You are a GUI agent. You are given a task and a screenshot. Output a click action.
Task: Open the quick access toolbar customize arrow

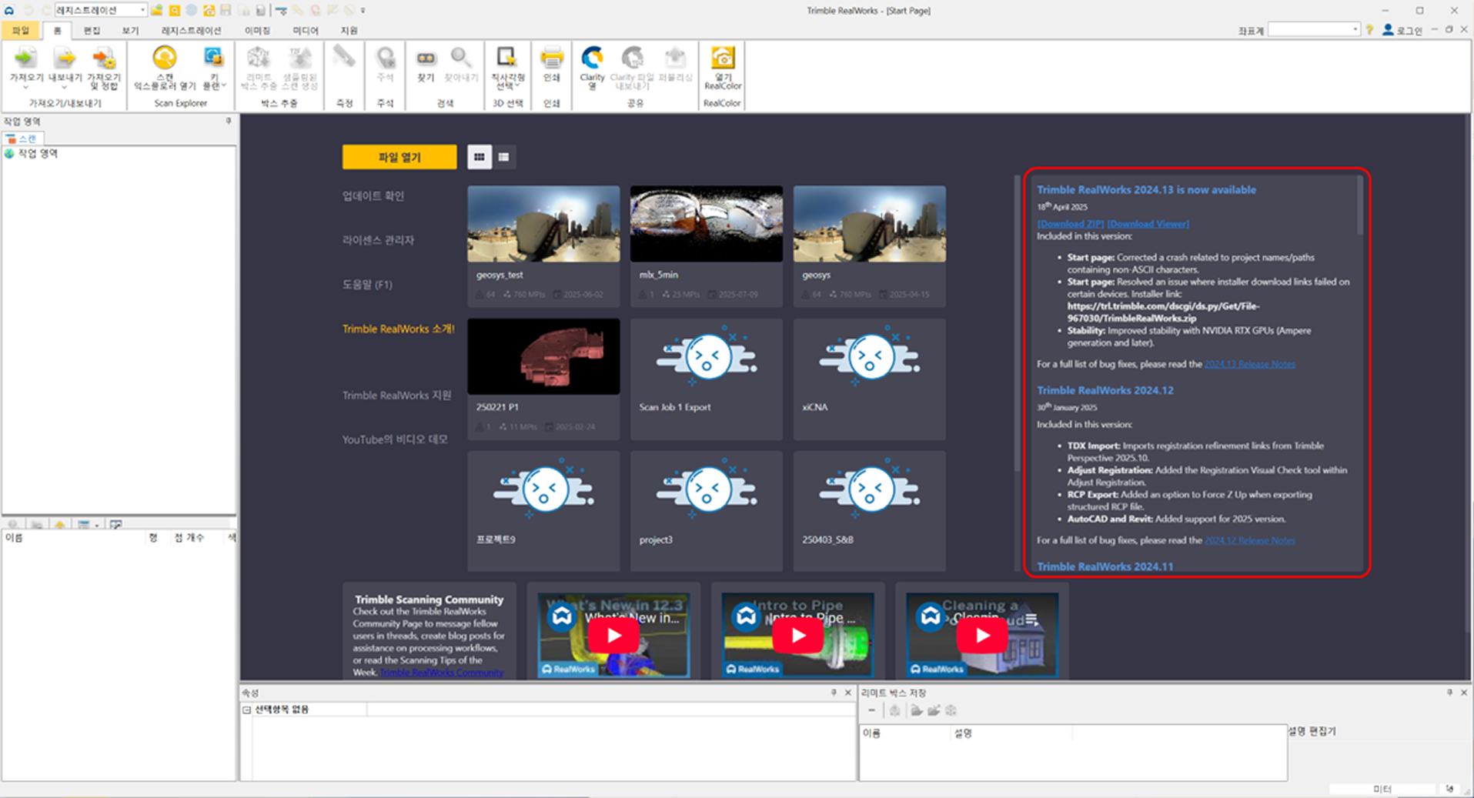coord(363,11)
